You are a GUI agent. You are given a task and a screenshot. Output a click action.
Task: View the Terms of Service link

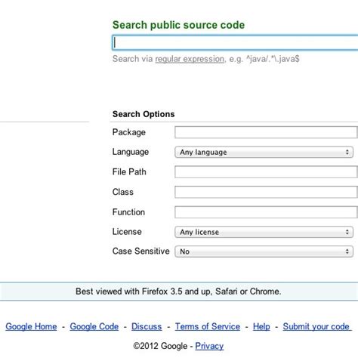tap(208, 326)
